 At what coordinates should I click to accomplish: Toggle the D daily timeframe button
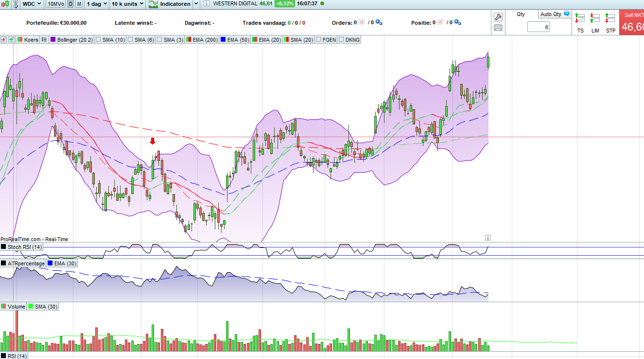pyautogui.click(x=70, y=4)
